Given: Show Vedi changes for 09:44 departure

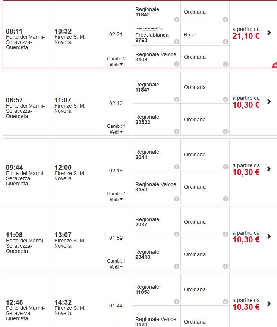Looking at the screenshot, I should click(116, 199).
